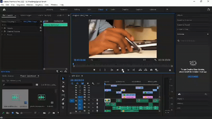This screenshot has width=212, height=119.
Task: Toggle lock on track V4
Action: click(x=76, y=90)
